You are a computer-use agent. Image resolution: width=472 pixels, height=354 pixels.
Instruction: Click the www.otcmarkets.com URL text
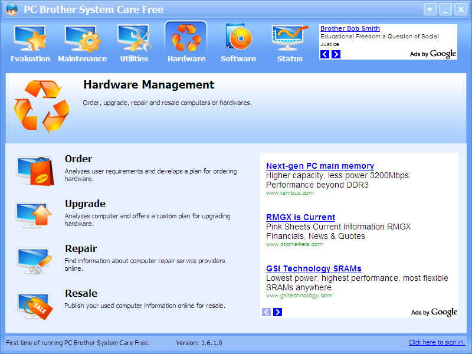point(294,244)
